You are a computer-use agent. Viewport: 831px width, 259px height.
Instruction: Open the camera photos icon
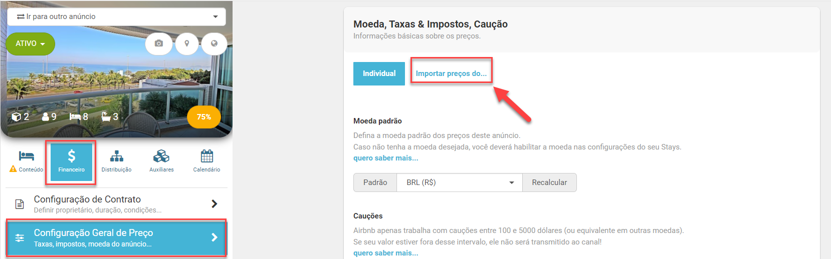coord(159,44)
